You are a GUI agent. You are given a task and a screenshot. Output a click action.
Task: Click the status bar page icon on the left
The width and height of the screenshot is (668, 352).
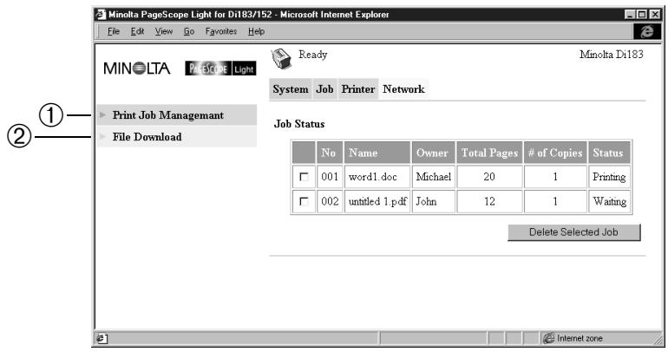102,339
